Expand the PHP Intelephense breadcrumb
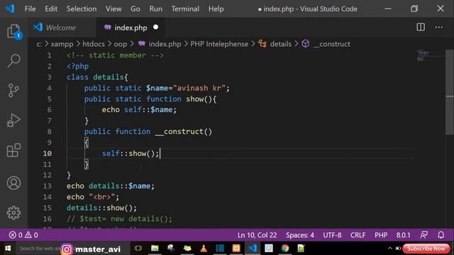This screenshot has width=454, height=255. 219,44
